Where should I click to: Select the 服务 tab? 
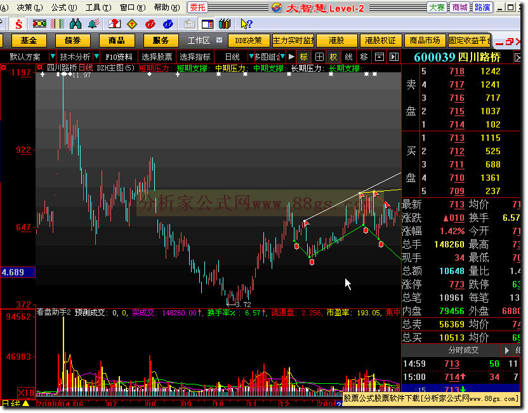161,41
